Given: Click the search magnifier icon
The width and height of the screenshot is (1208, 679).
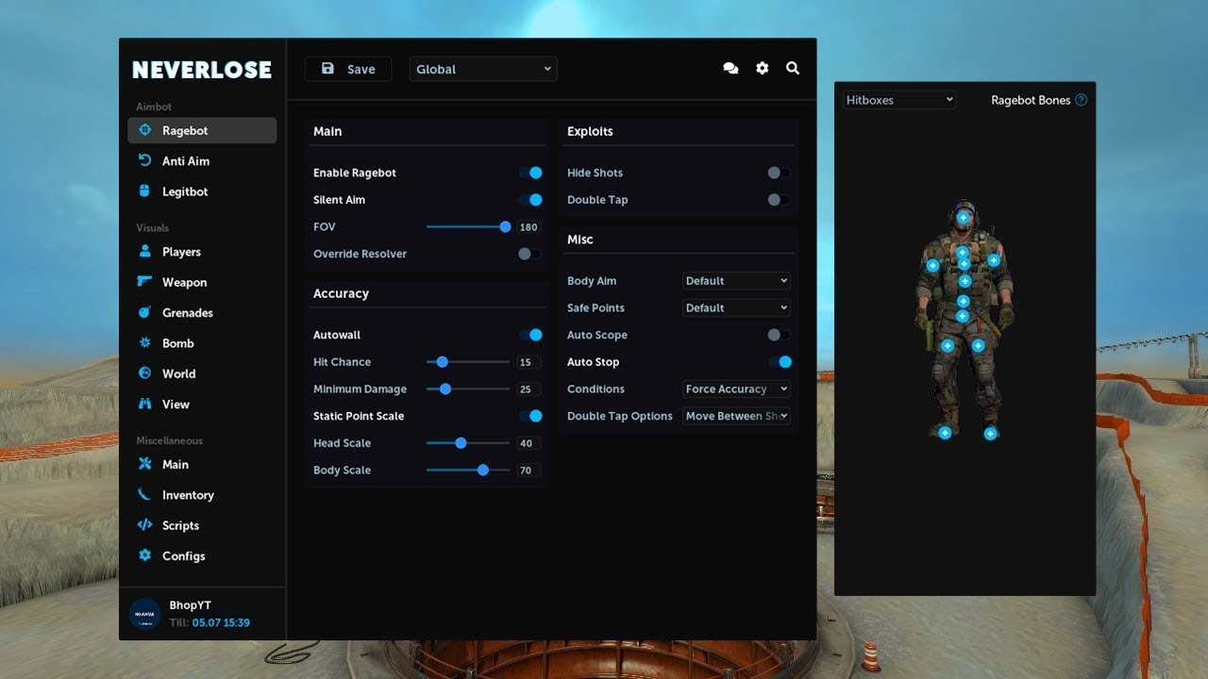Looking at the screenshot, I should pyautogui.click(x=793, y=69).
